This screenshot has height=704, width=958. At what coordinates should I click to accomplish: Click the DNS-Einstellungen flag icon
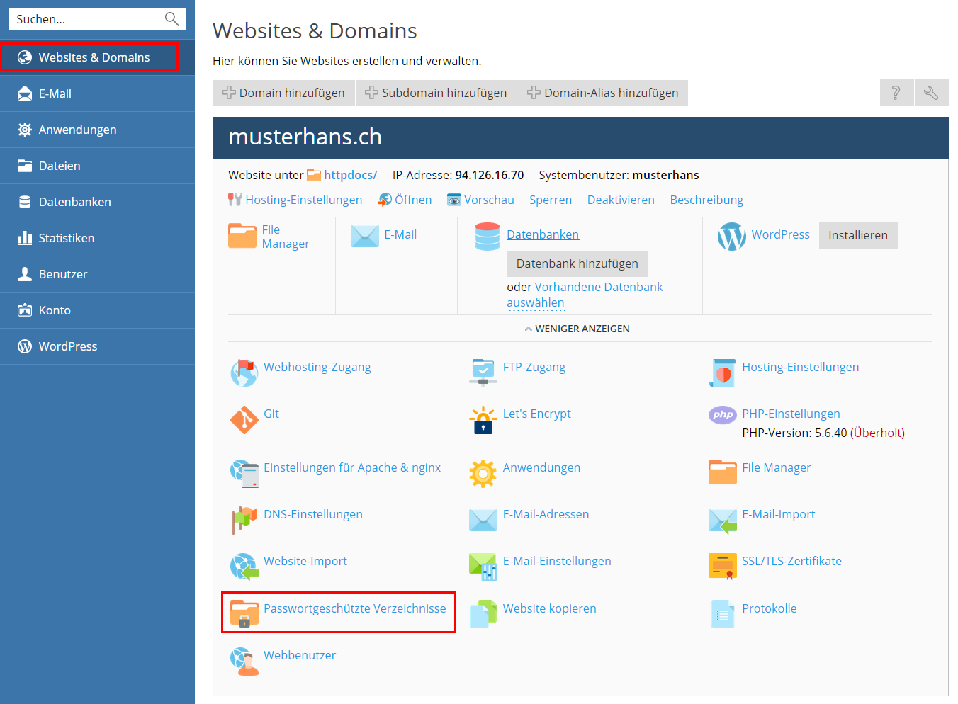244,519
